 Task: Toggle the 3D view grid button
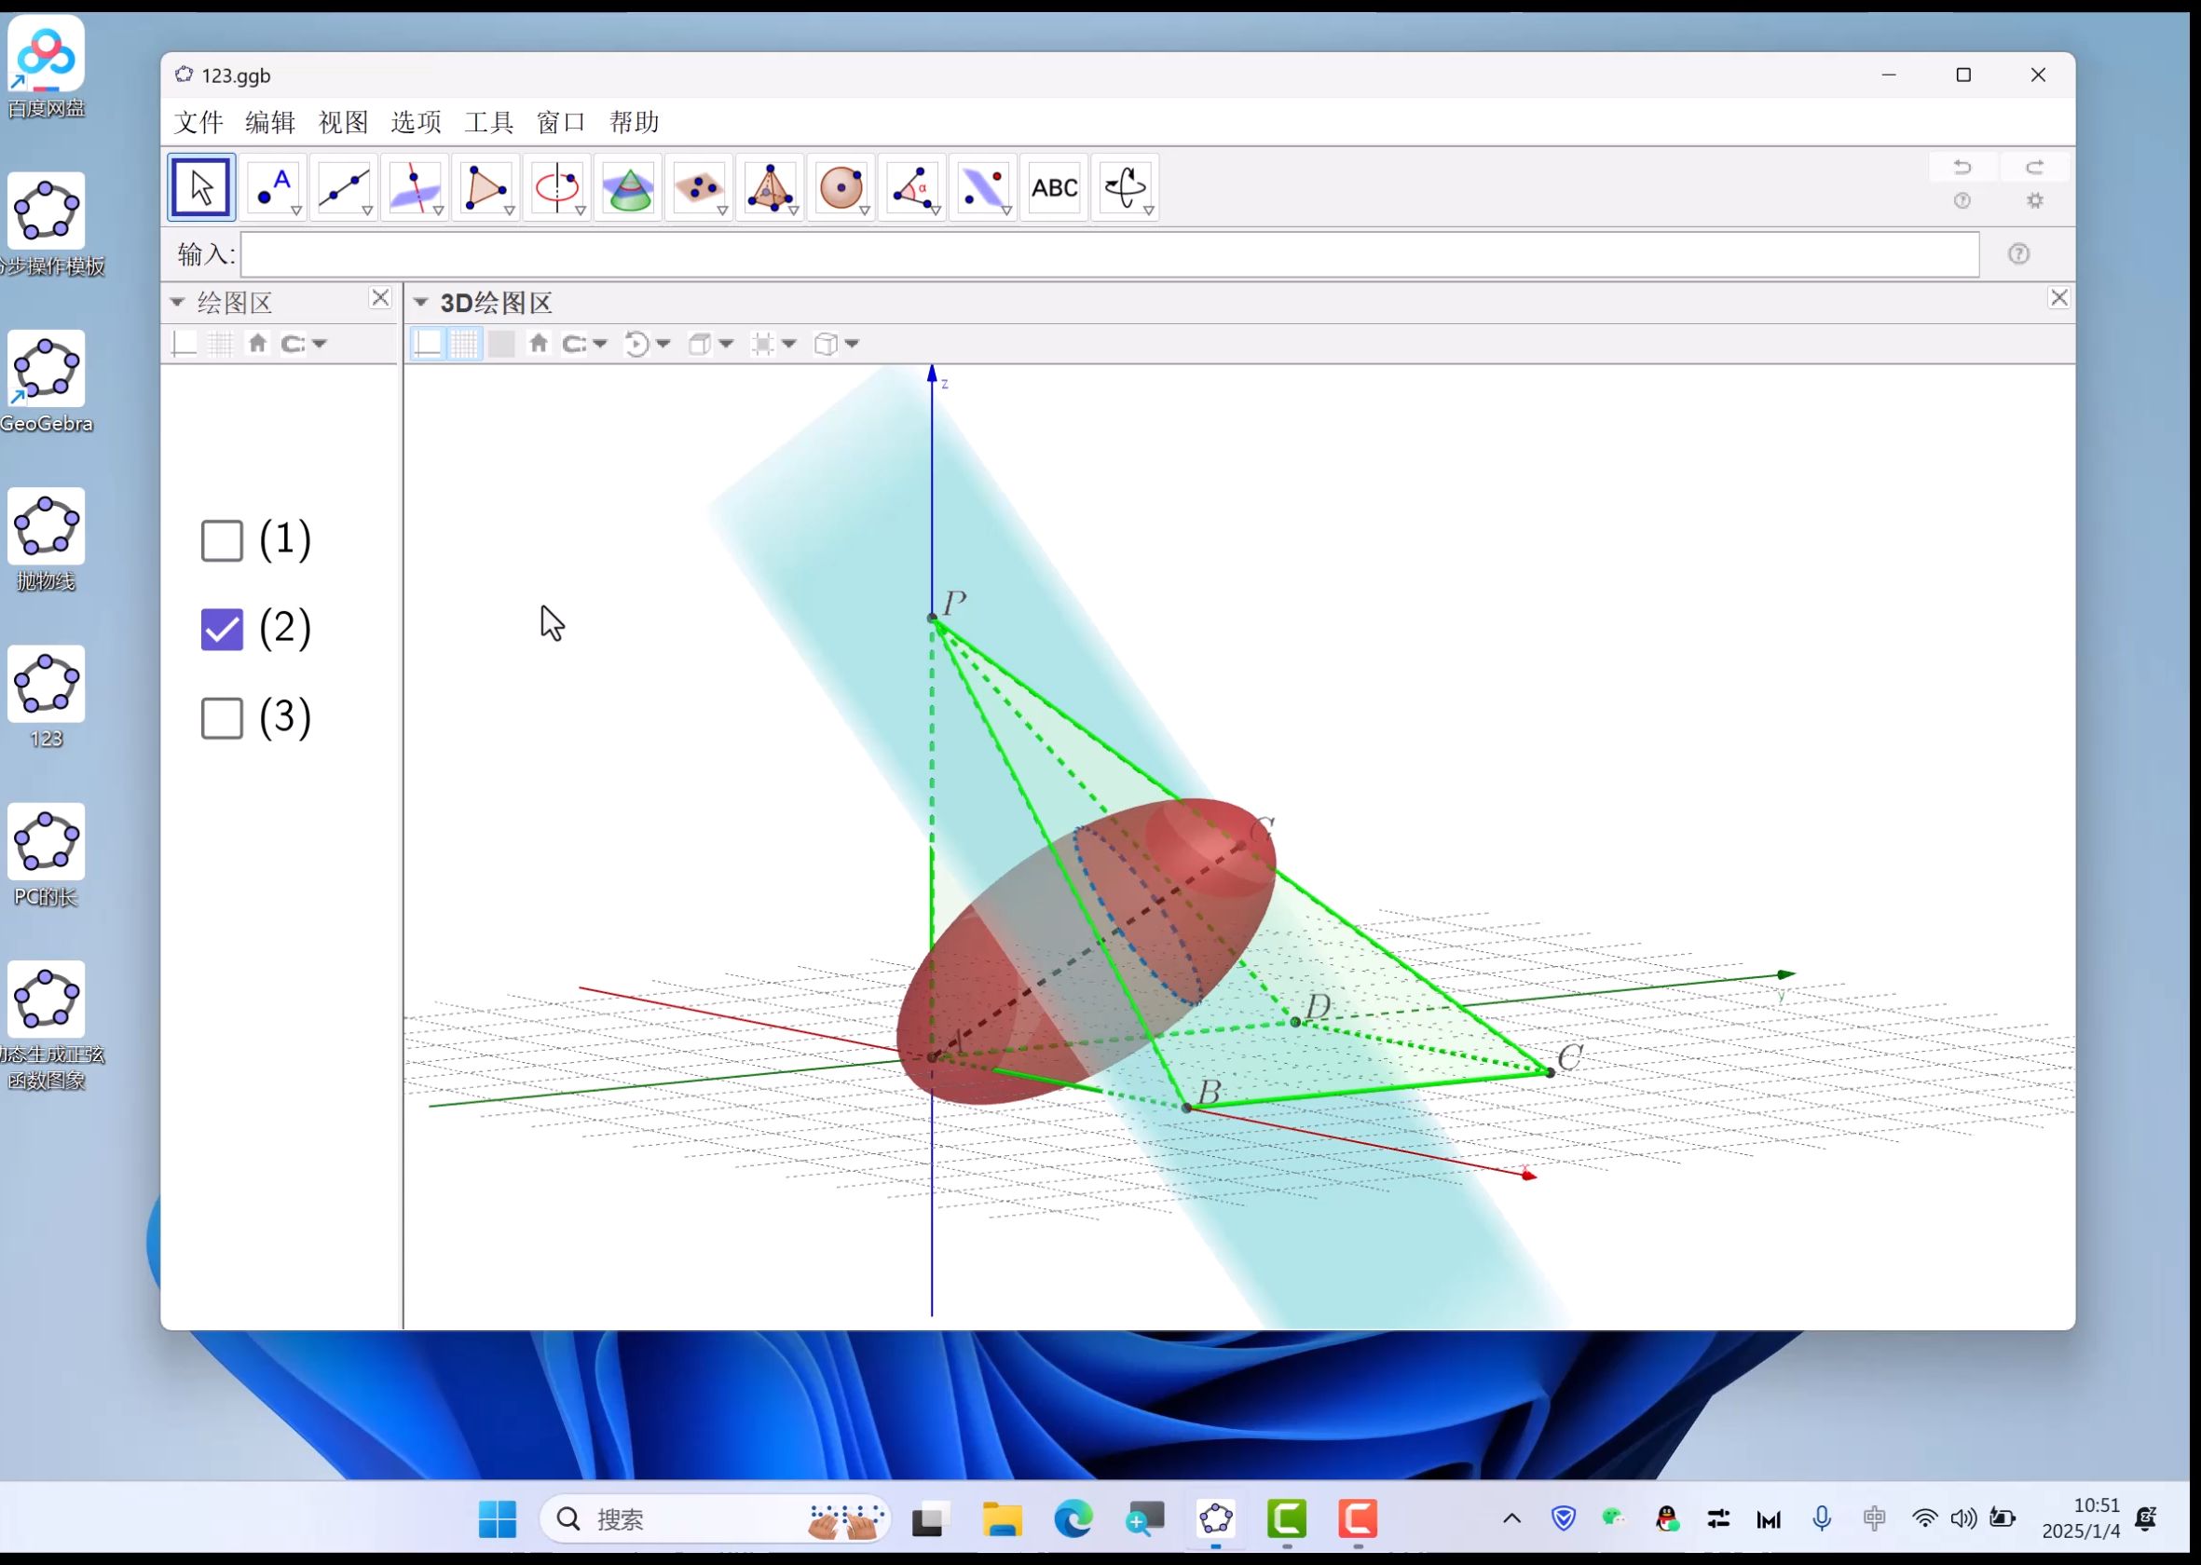[x=464, y=343]
